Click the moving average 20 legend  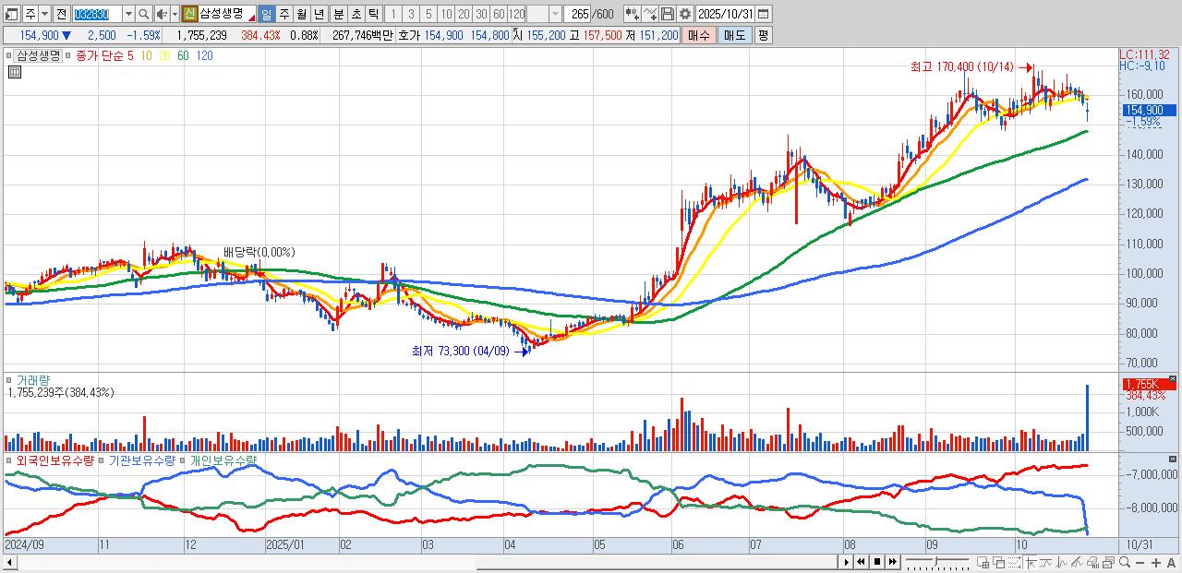[x=163, y=55]
